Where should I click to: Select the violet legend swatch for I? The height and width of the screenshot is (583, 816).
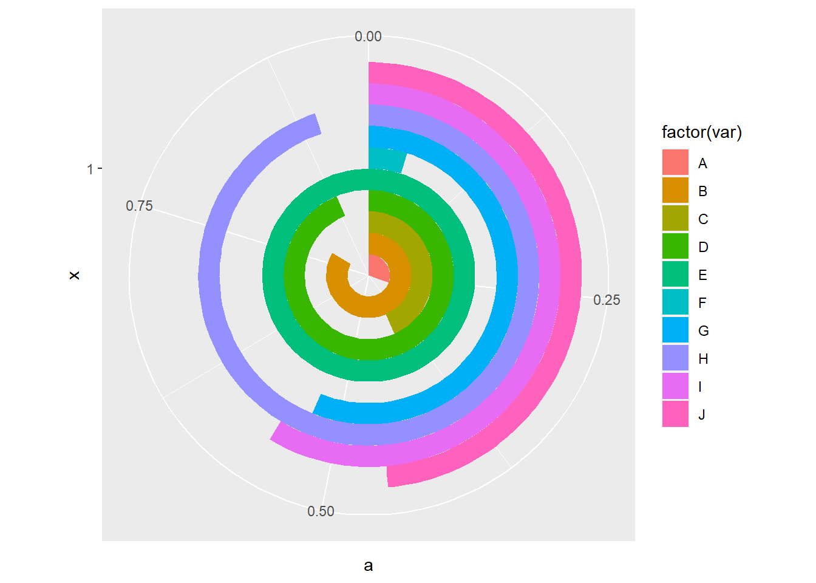coord(675,386)
